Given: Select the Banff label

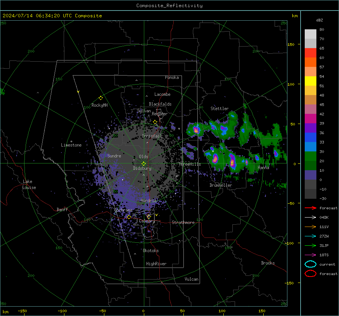Looking at the screenshot, I should pyautogui.click(x=62, y=209).
